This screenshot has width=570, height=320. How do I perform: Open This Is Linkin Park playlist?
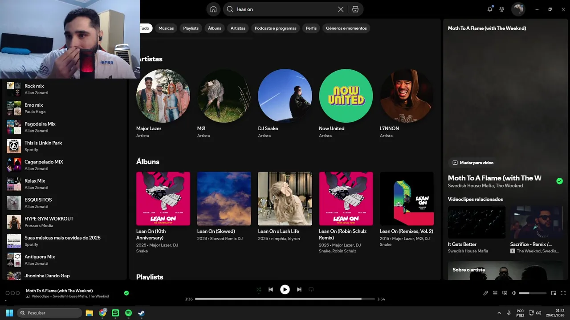[x=65, y=146]
